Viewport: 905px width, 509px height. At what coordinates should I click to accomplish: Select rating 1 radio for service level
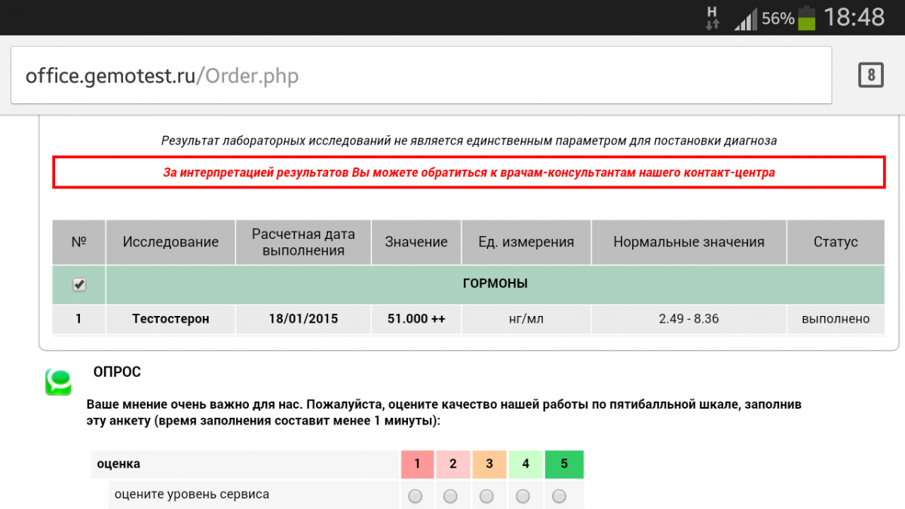(x=415, y=495)
